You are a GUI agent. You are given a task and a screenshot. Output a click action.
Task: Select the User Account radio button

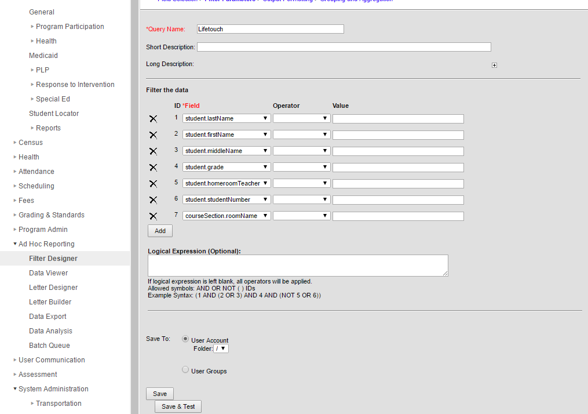pyautogui.click(x=185, y=339)
